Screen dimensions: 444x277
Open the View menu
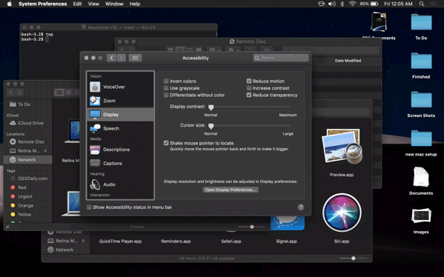tap(93, 4)
